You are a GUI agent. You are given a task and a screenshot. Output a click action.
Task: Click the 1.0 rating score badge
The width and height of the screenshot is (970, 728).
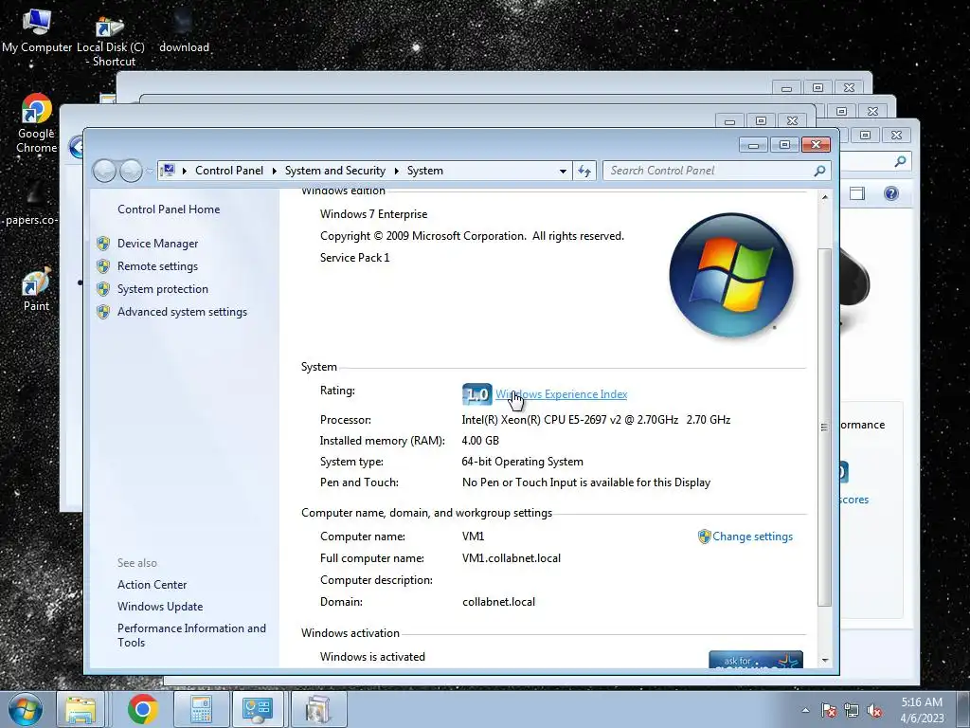pos(477,394)
